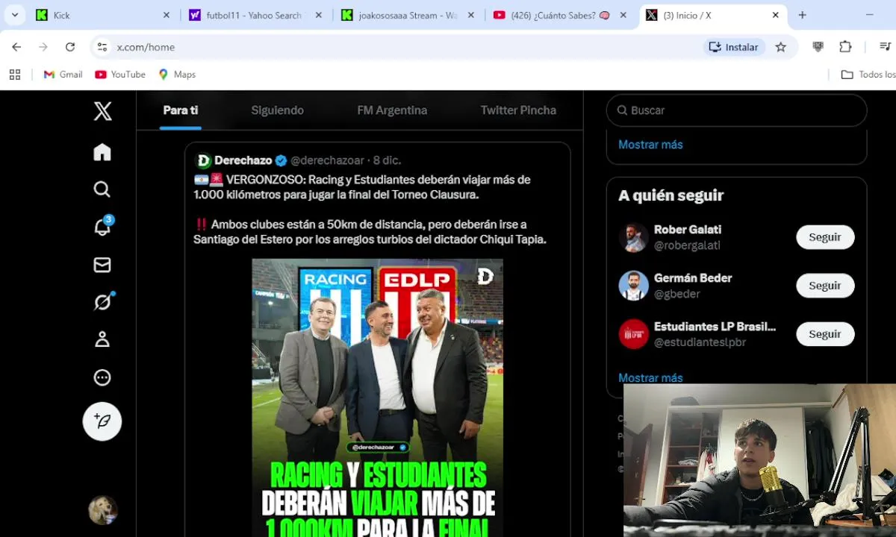The width and height of the screenshot is (896, 537).
Task: Focus the Buscar search field
Action: 736,110
